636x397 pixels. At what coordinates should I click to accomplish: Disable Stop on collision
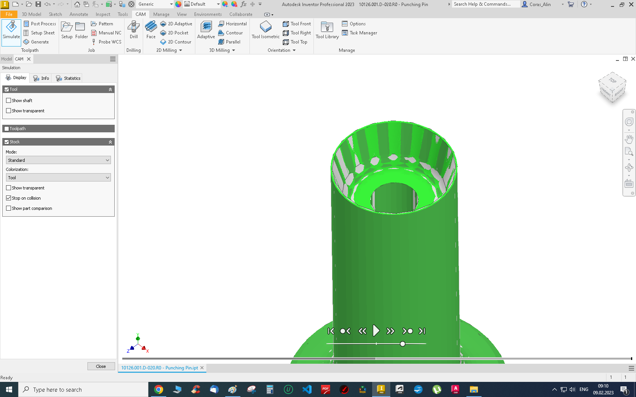coord(8,198)
